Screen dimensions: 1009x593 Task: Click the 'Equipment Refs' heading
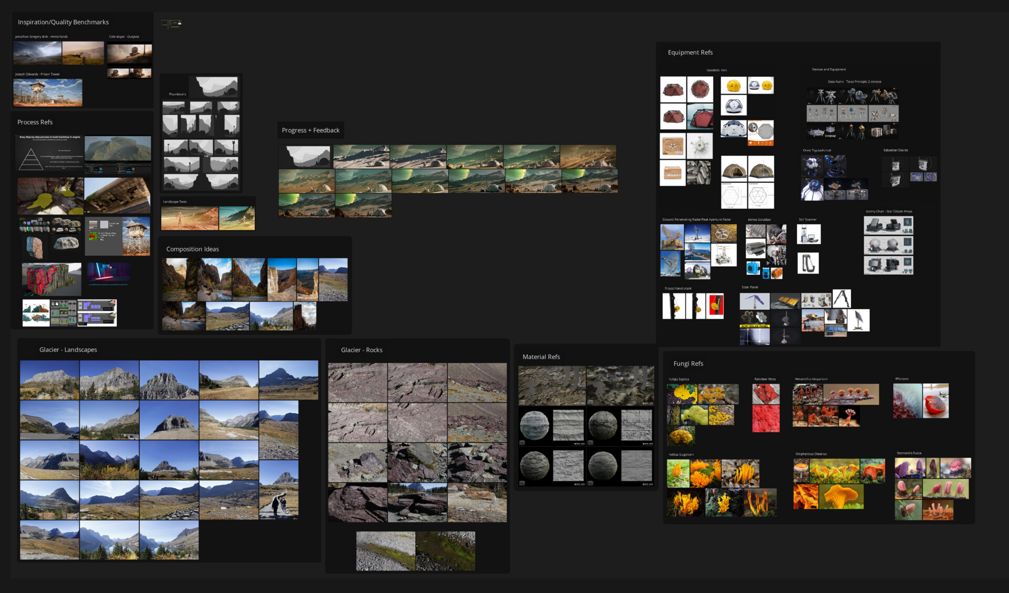pos(690,53)
